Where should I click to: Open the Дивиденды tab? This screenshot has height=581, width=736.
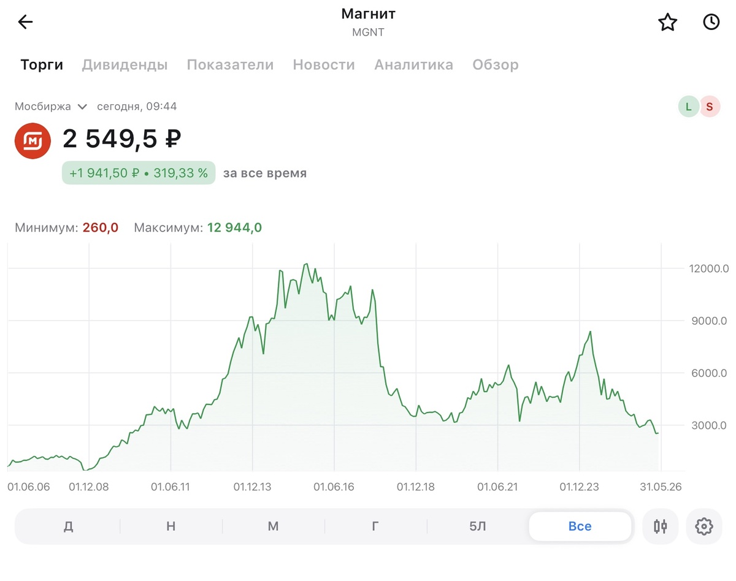coord(125,65)
